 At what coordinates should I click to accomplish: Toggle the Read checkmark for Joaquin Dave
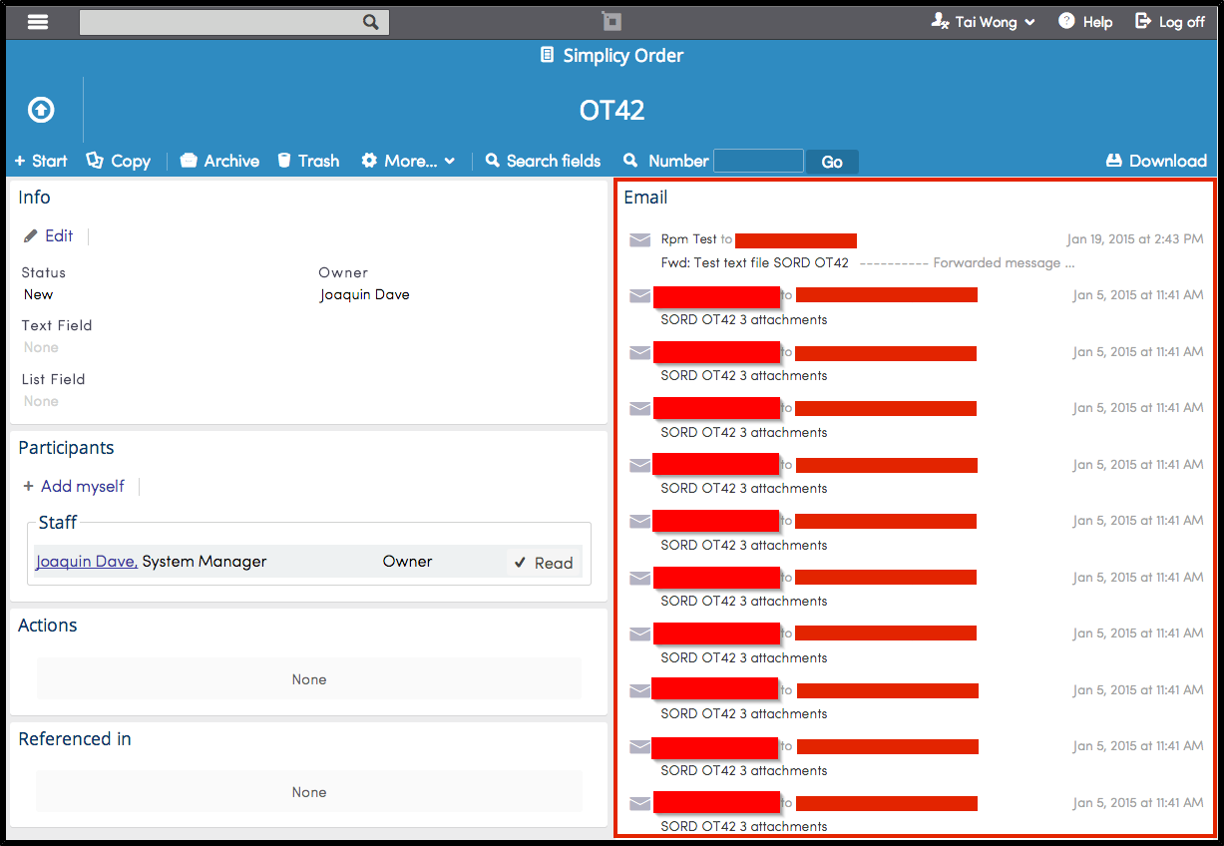pyautogui.click(x=544, y=563)
